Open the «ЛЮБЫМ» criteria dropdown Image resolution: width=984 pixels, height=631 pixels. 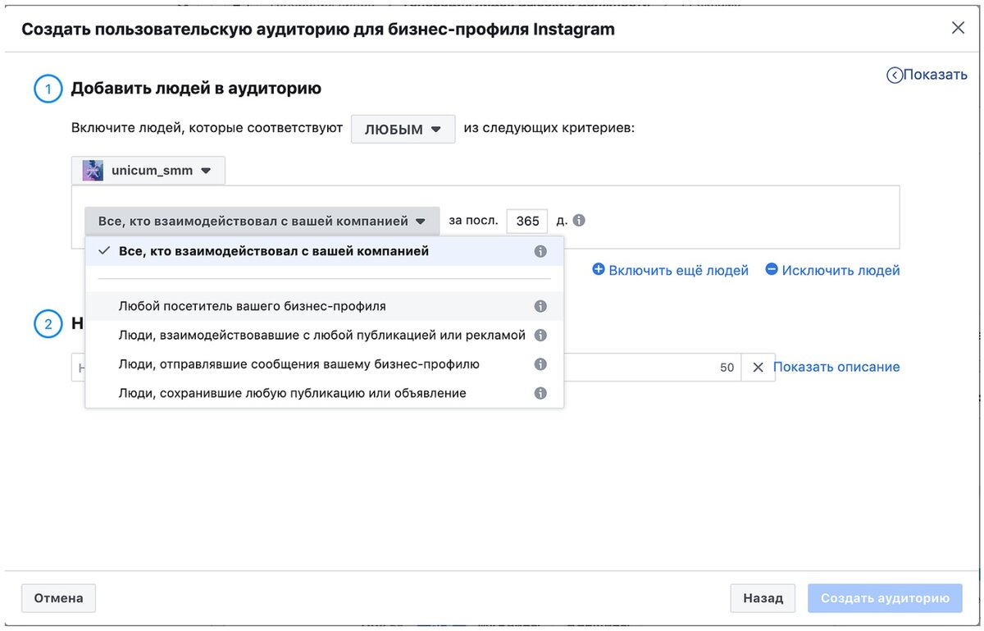(x=403, y=128)
